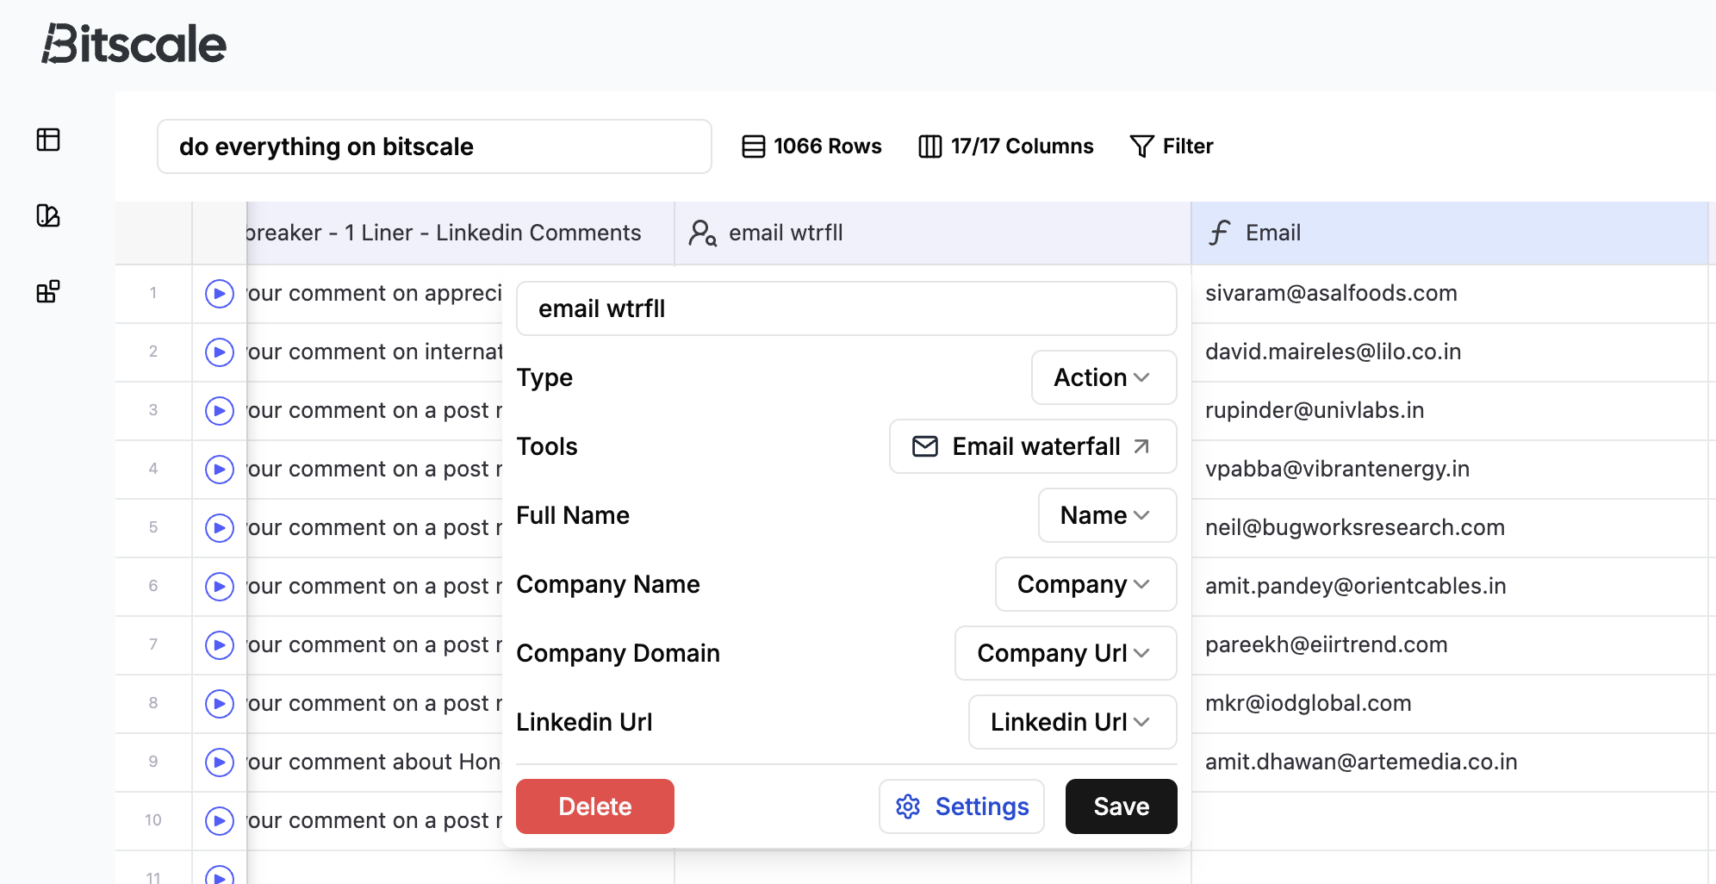Image resolution: width=1716 pixels, height=884 pixels.
Task: Click row number 5
Action: click(x=153, y=528)
